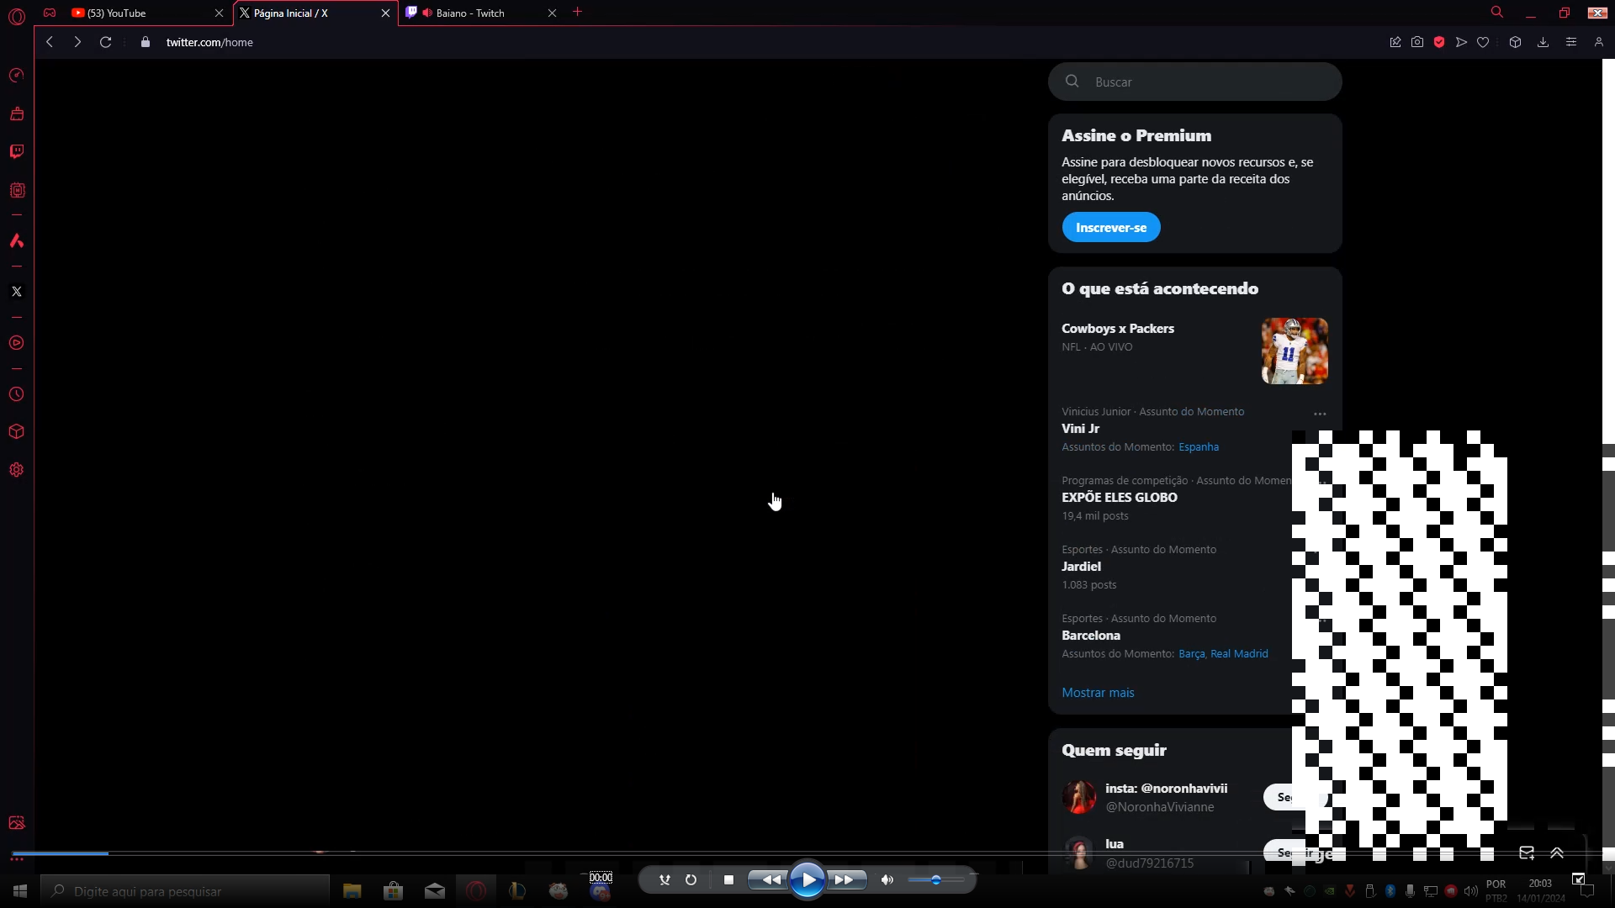Stop playback in media player
This screenshot has width=1615, height=908.
[x=728, y=880]
